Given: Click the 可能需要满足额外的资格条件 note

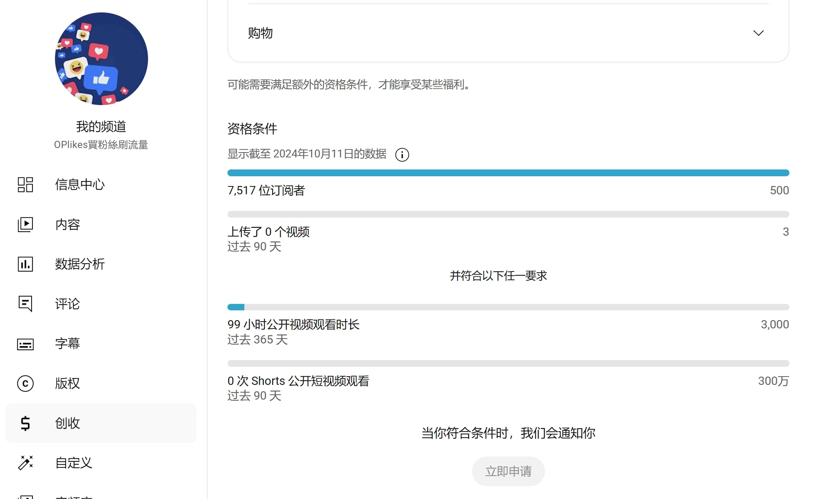Looking at the screenshot, I should (350, 84).
